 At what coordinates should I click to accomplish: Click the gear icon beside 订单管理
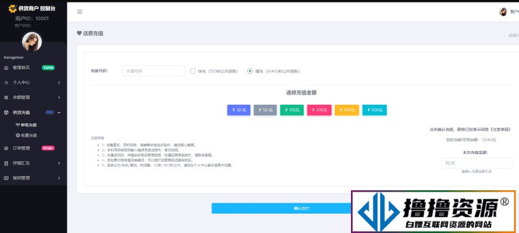point(6,148)
